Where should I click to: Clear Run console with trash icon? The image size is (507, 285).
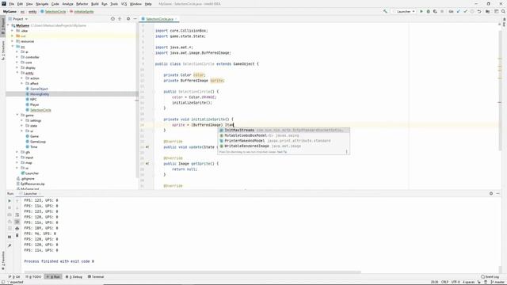pyautogui.click(x=17, y=235)
